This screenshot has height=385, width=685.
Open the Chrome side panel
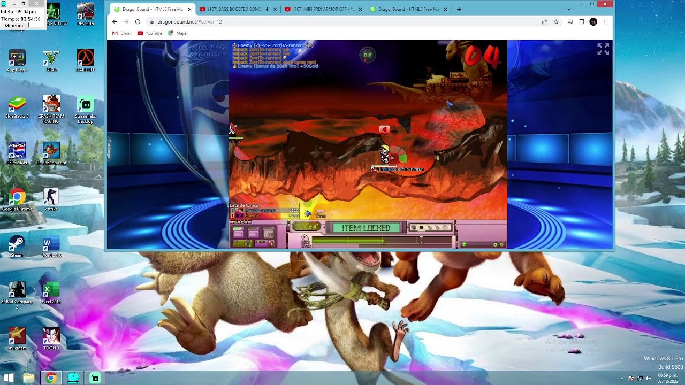click(x=582, y=22)
